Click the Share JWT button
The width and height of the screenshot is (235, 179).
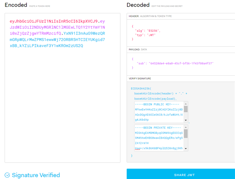coord(181,174)
